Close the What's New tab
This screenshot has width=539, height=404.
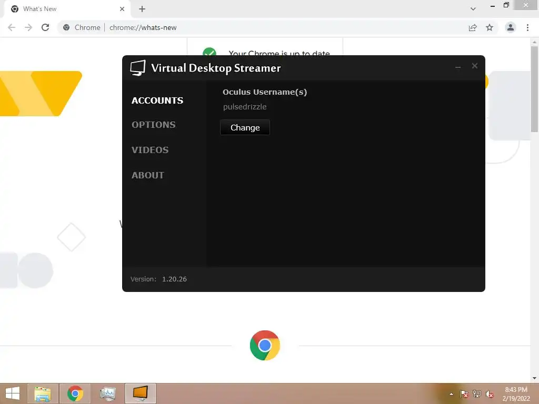pos(122,9)
